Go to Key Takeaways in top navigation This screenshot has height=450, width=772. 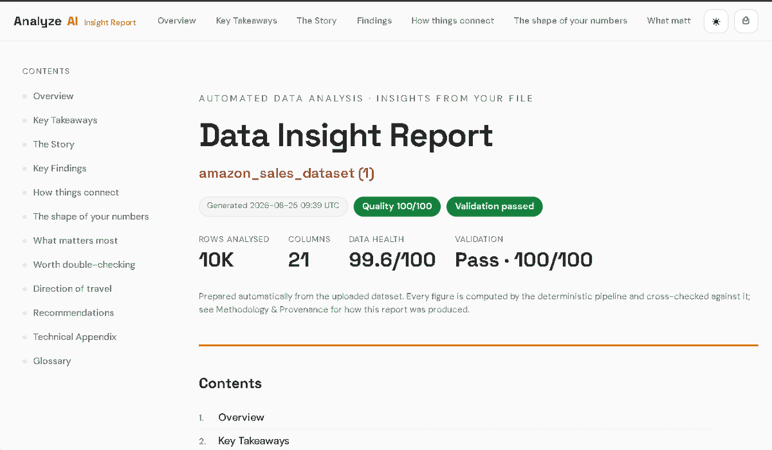coord(246,21)
